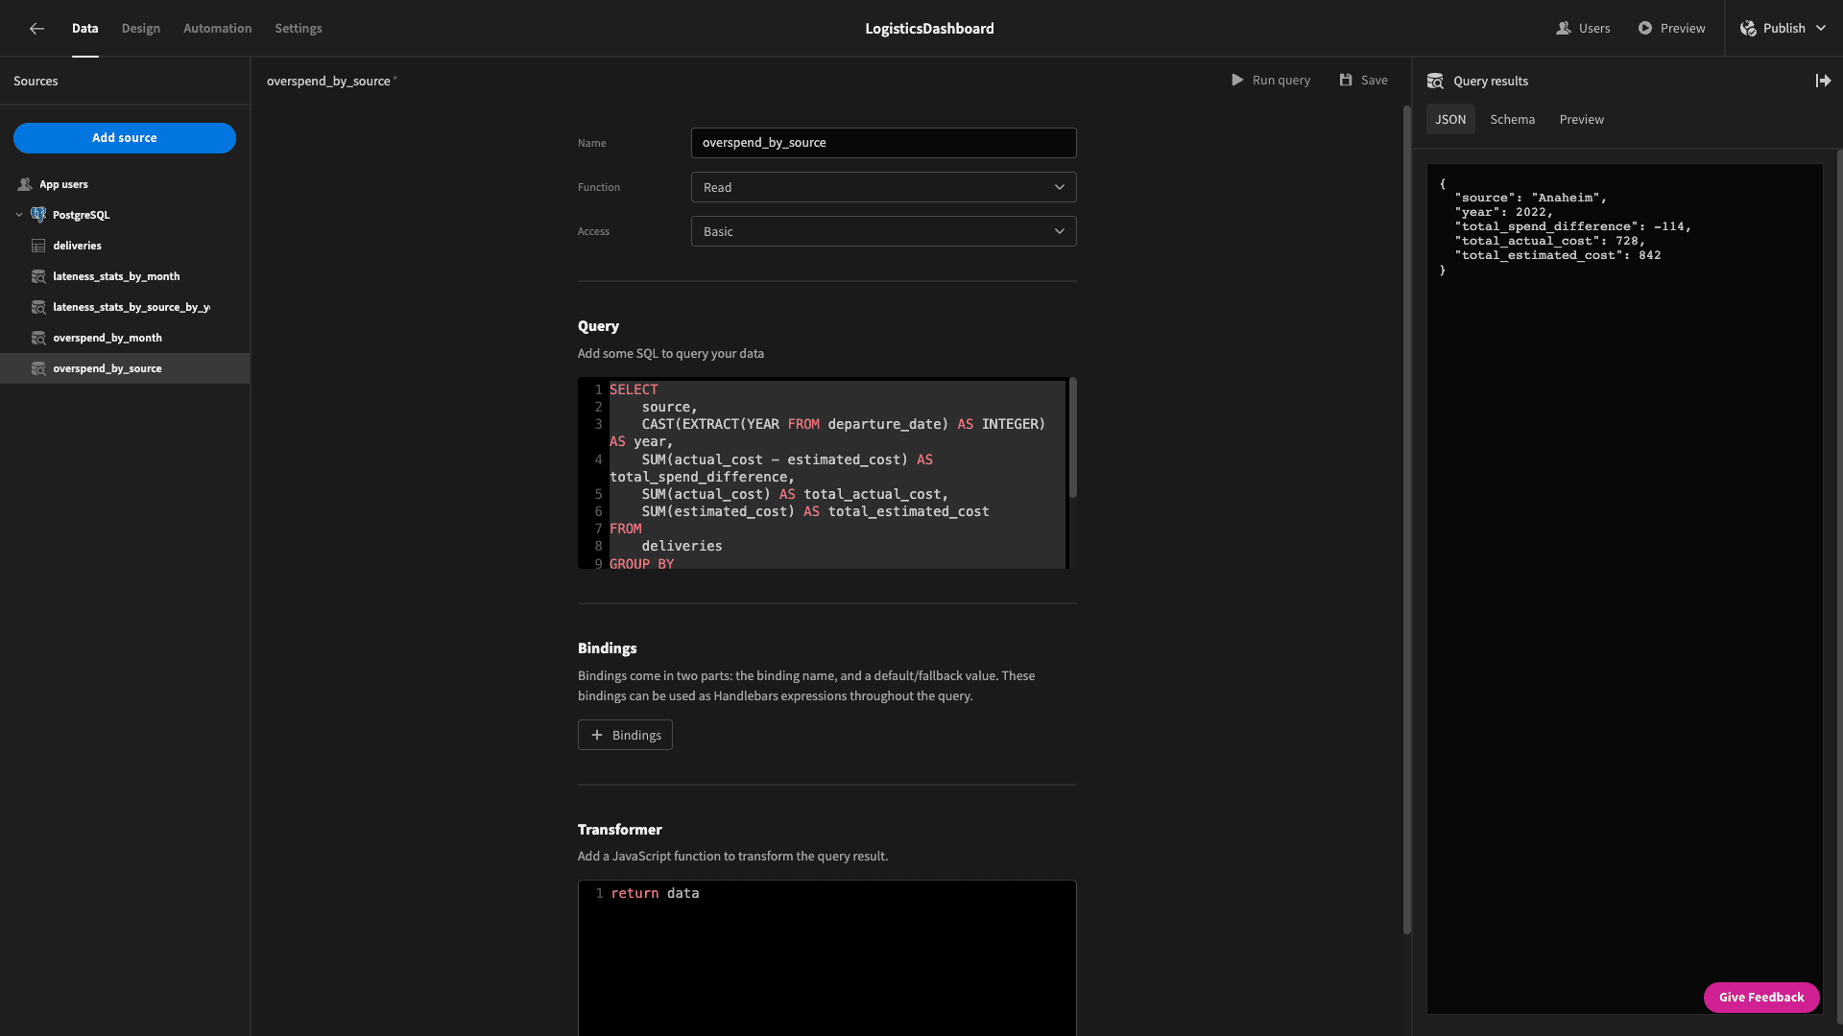Click the Save disk icon

[x=1346, y=81]
